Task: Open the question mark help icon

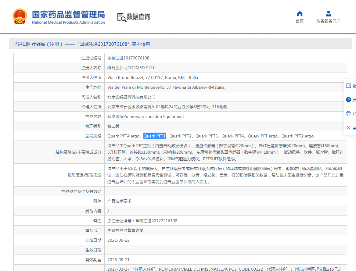Action: coord(348,100)
